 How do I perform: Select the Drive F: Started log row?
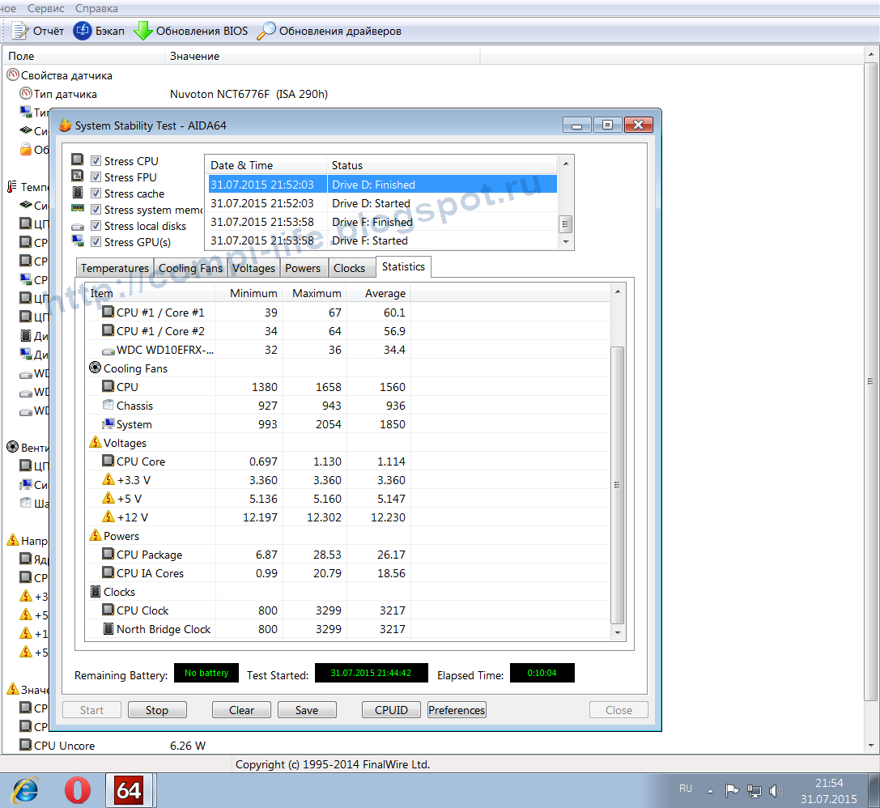click(x=383, y=240)
